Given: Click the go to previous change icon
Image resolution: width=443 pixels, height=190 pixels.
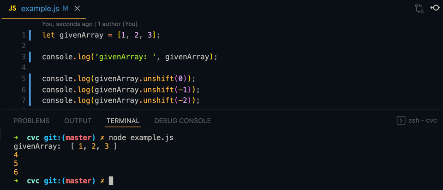Looking at the screenshot, I should (435, 8).
